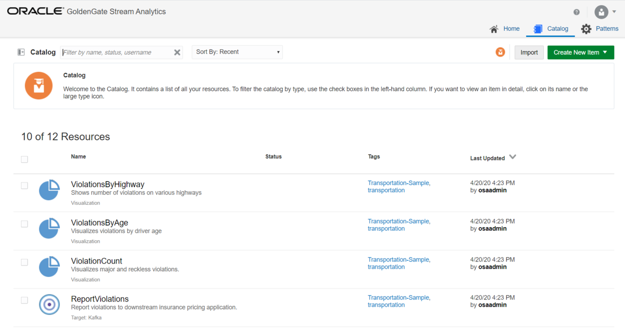Open the help question mark icon

coord(577,12)
